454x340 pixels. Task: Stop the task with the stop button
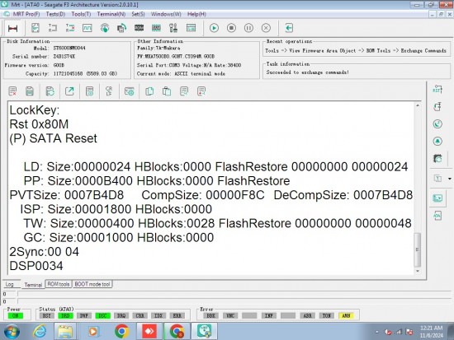(231, 28)
